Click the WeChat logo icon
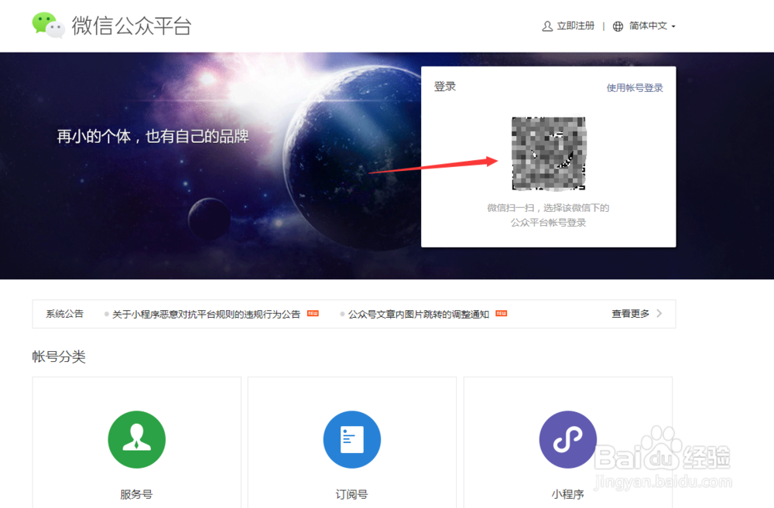Screen dimensions: 774x508 click(x=48, y=26)
